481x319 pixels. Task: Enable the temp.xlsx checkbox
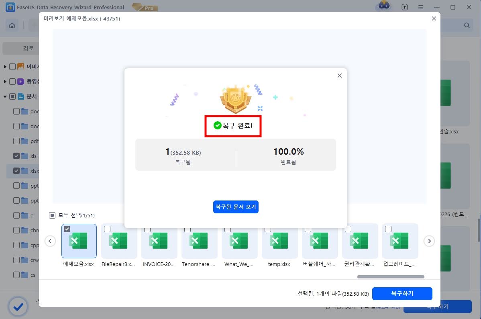pyautogui.click(x=267, y=229)
